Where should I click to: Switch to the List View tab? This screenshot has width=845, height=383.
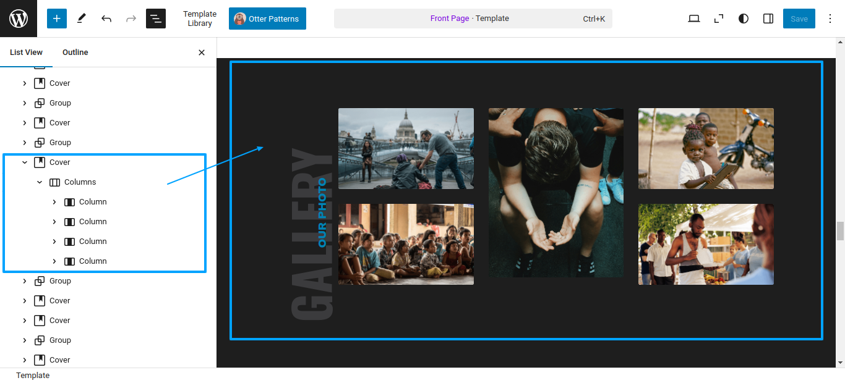coord(26,53)
